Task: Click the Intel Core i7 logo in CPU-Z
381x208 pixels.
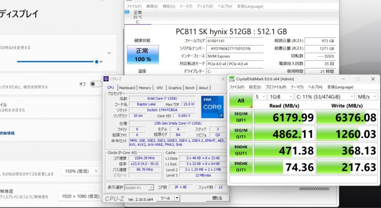Action: (x=212, y=107)
